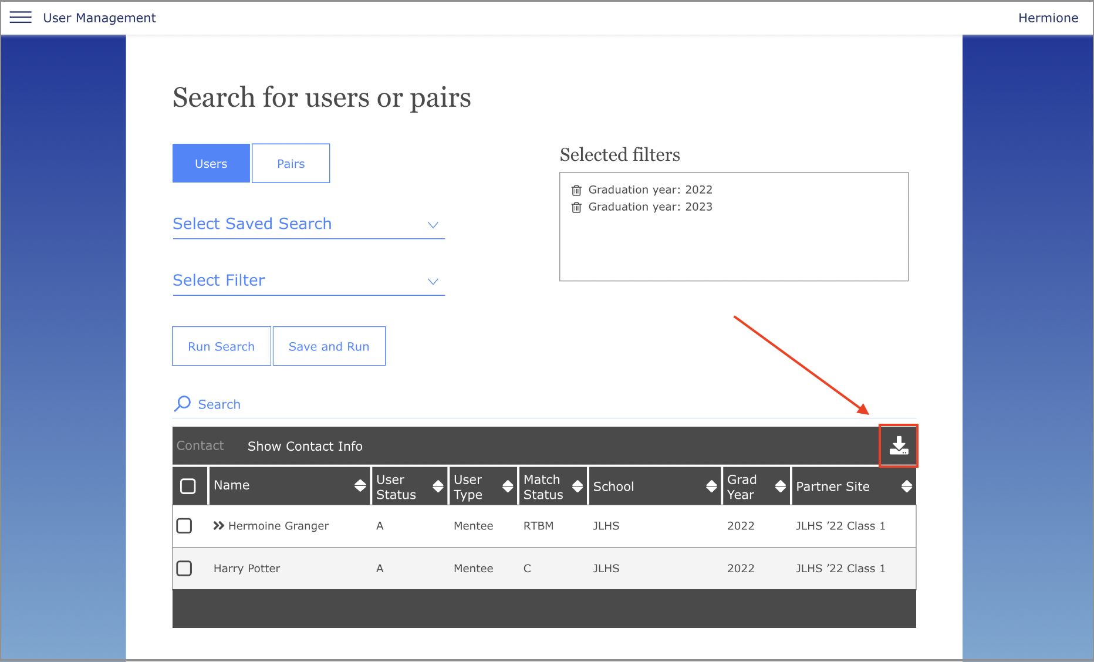
Task: Click the search magnifier icon
Action: (183, 404)
